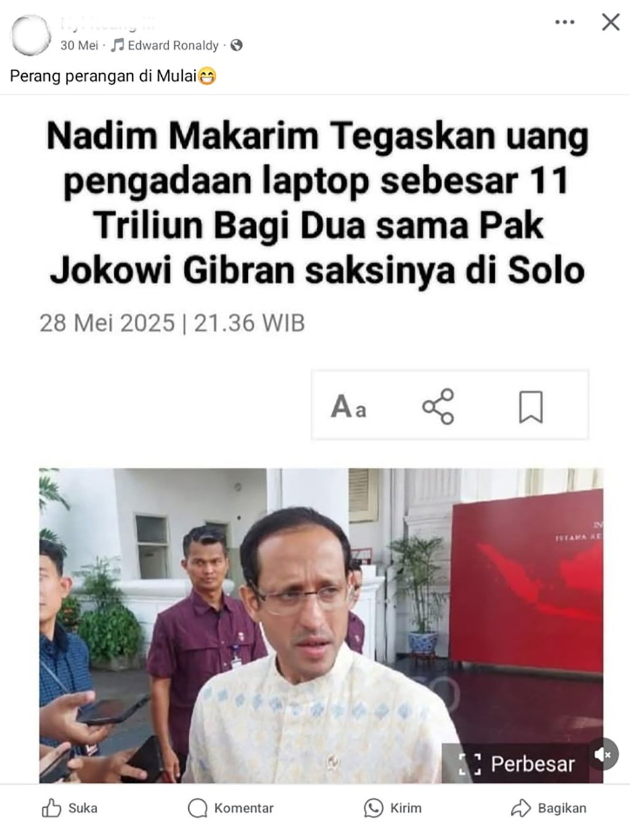The image size is (630, 835).
Task: Click the globe public privacy icon
Action: (x=237, y=46)
